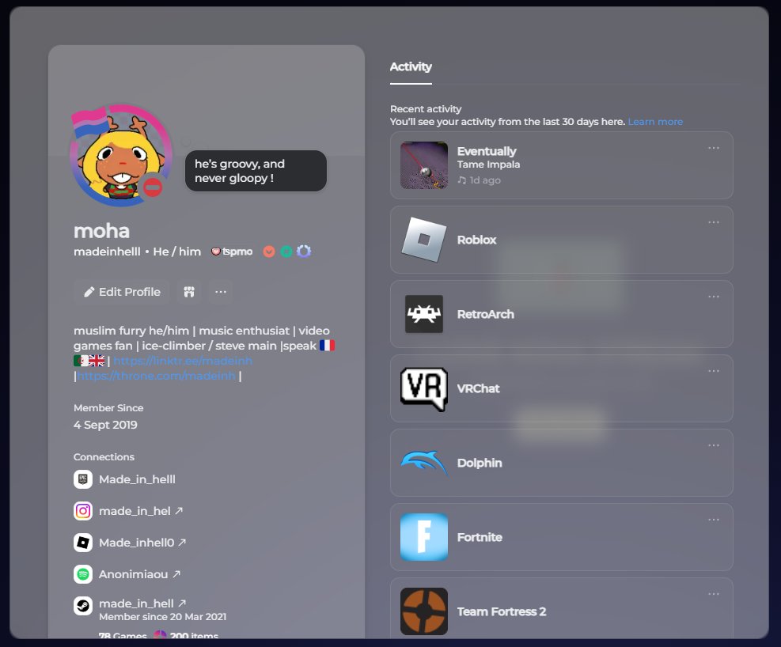781x647 pixels.
Task: Open the linktr.ee/madeinh link
Action: [183, 361]
